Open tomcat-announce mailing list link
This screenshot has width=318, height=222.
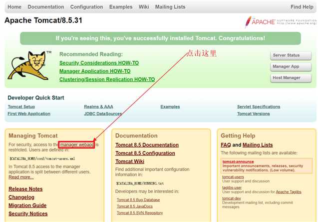click(x=238, y=161)
